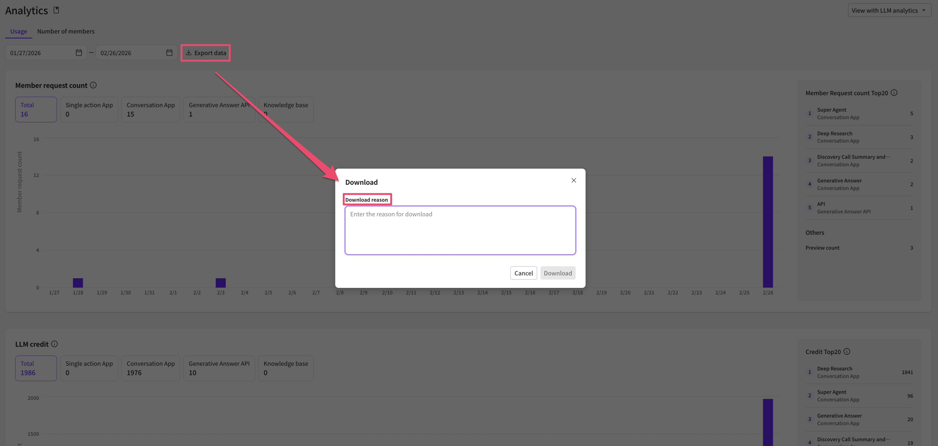The height and width of the screenshot is (446, 938).
Task: Close the Download dialog with X
Action: [574, 180]
